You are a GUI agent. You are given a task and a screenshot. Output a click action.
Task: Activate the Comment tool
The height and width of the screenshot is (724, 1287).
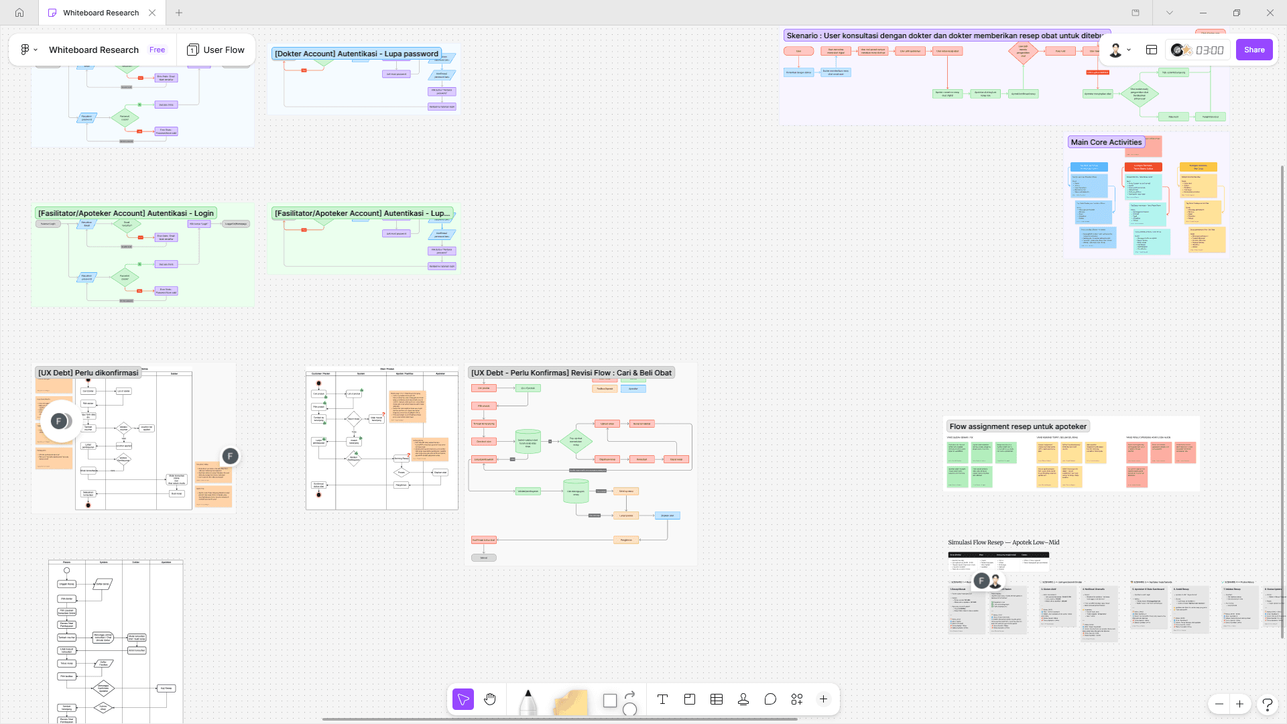(770, 699)
